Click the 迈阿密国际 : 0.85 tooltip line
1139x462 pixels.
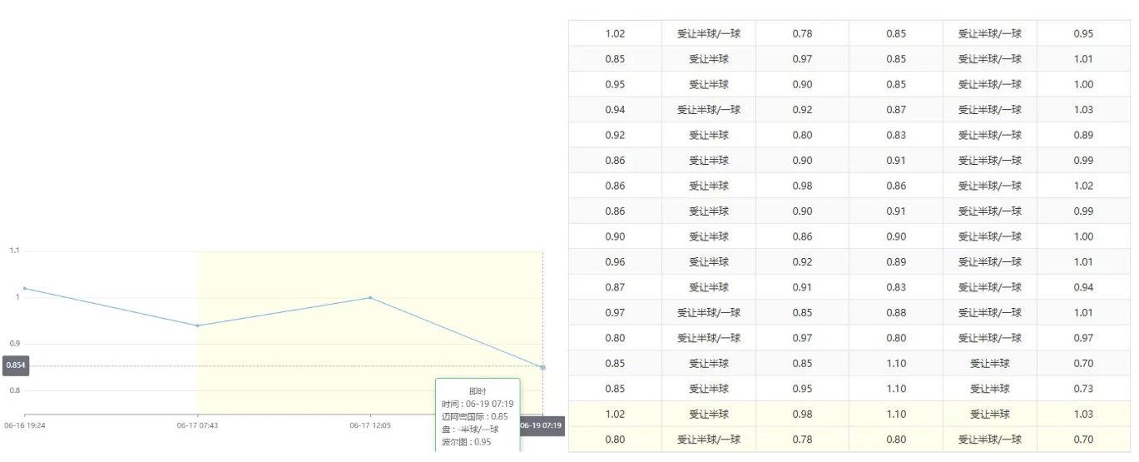pos(475,416)
